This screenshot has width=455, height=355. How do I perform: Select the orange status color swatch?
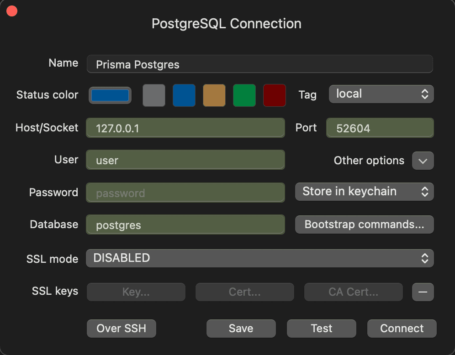[x=214, y=95]
